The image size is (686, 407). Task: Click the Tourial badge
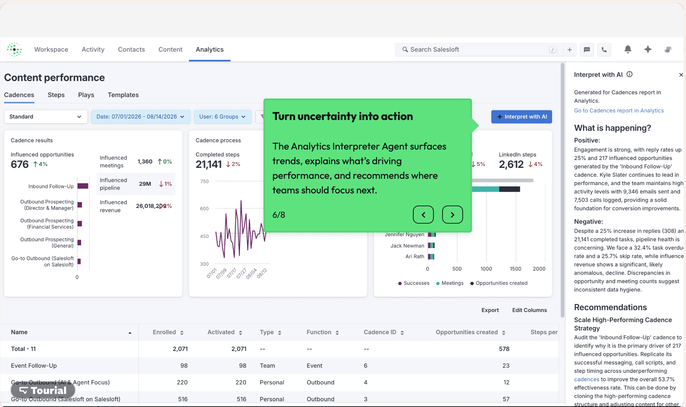click(x=43, y=390)
